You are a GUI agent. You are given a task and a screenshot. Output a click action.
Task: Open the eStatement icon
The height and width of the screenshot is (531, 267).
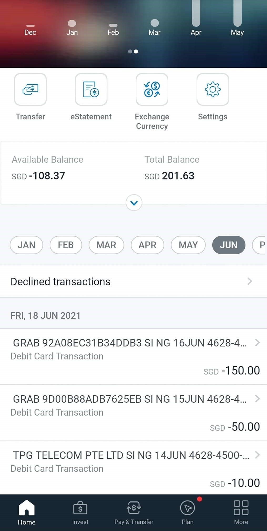tap(91, 89)
